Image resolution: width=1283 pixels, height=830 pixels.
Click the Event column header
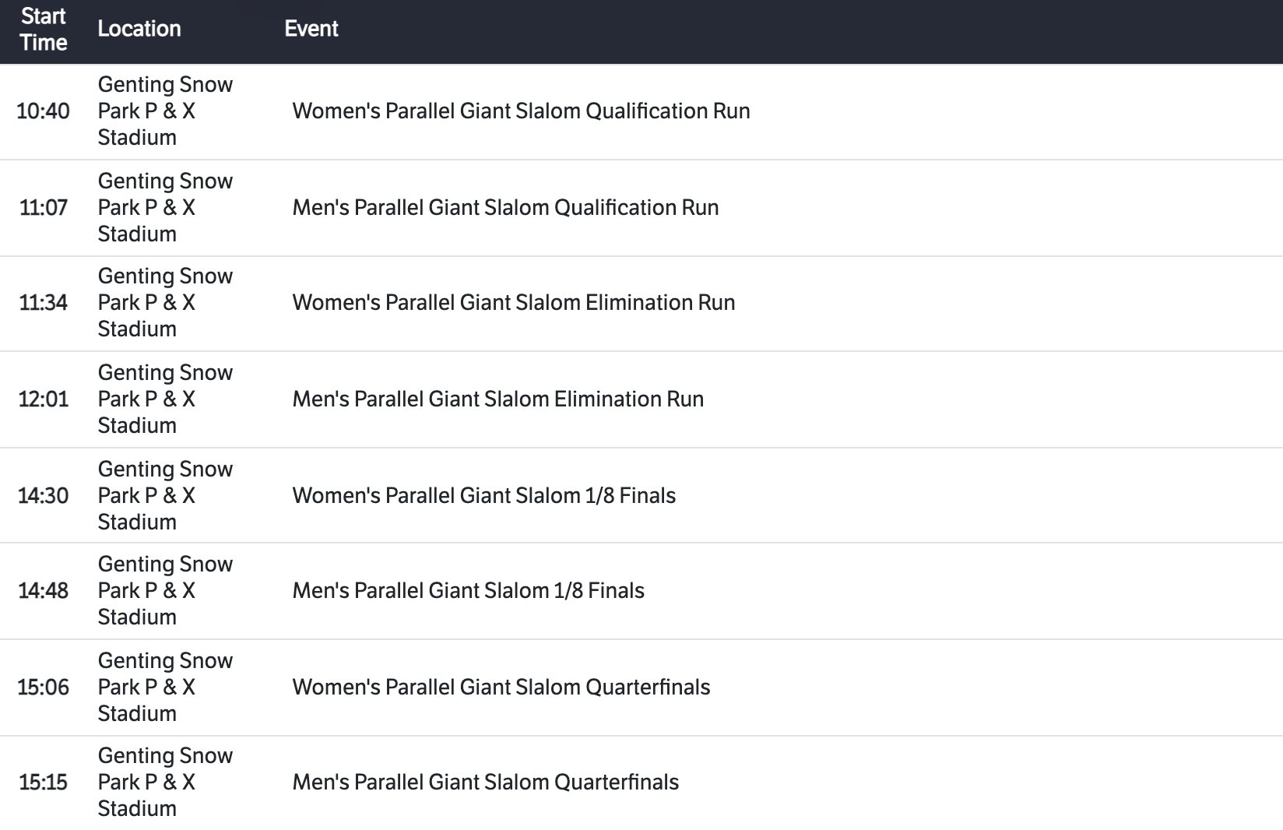tap(311, 29)
